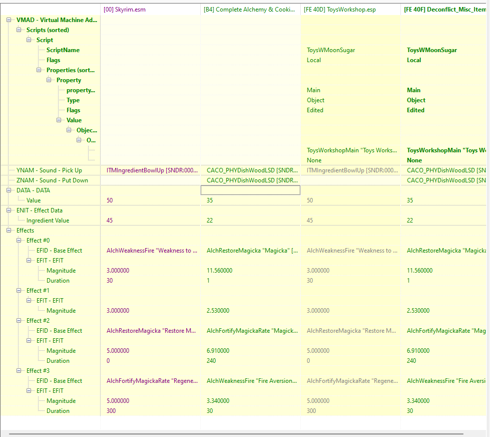This screenshot has width=490, height=437.
Task: Click AlchRestoreMagicka "Magicka" in Complete Alchemy column
Action: [x=252, y=250]
